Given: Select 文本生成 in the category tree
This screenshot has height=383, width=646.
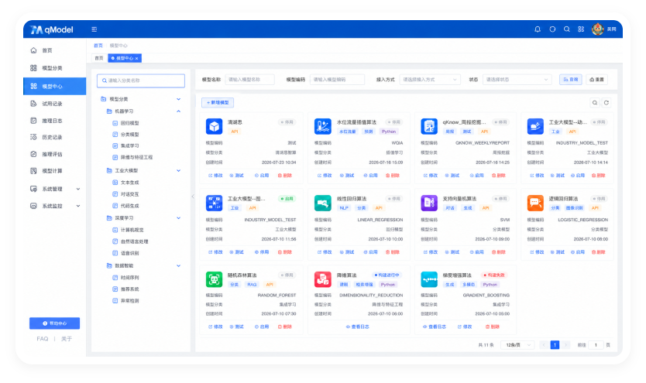Looking at the screenshot, I should [129, 183].
